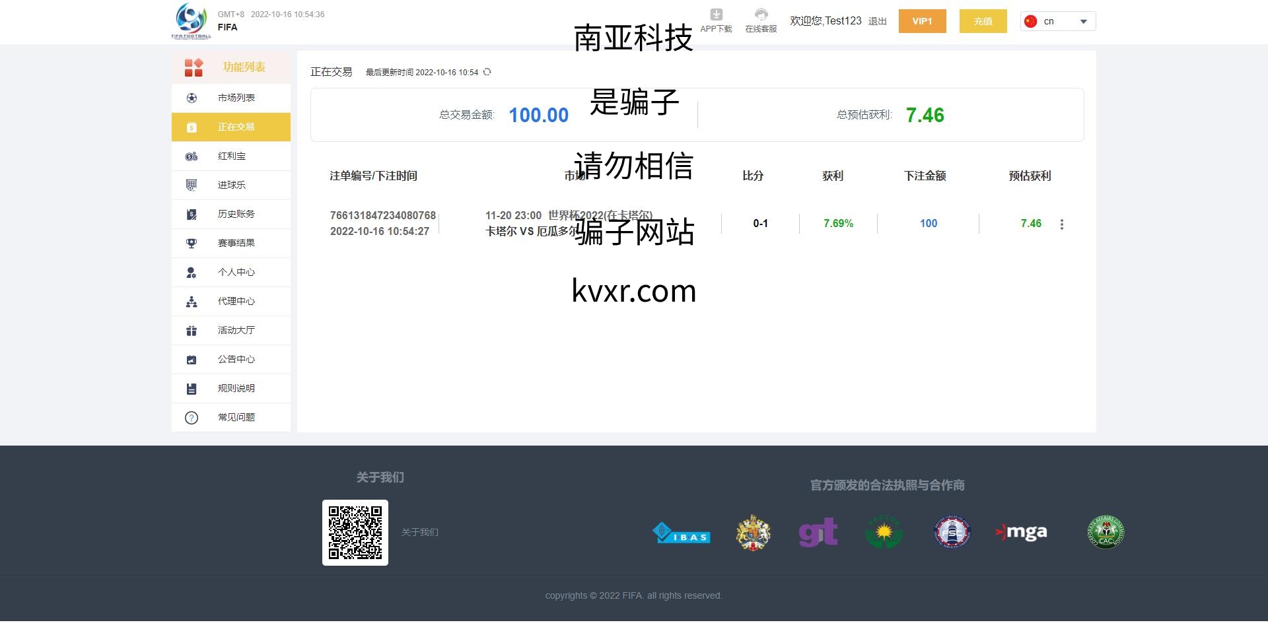Click the trophy icon for 赛事结果
Viewport: 1268px width, 637px height.
point(192,243)
